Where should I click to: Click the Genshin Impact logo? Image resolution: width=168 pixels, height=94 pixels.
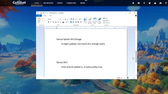pyautogui.click(x=19, y=3)
